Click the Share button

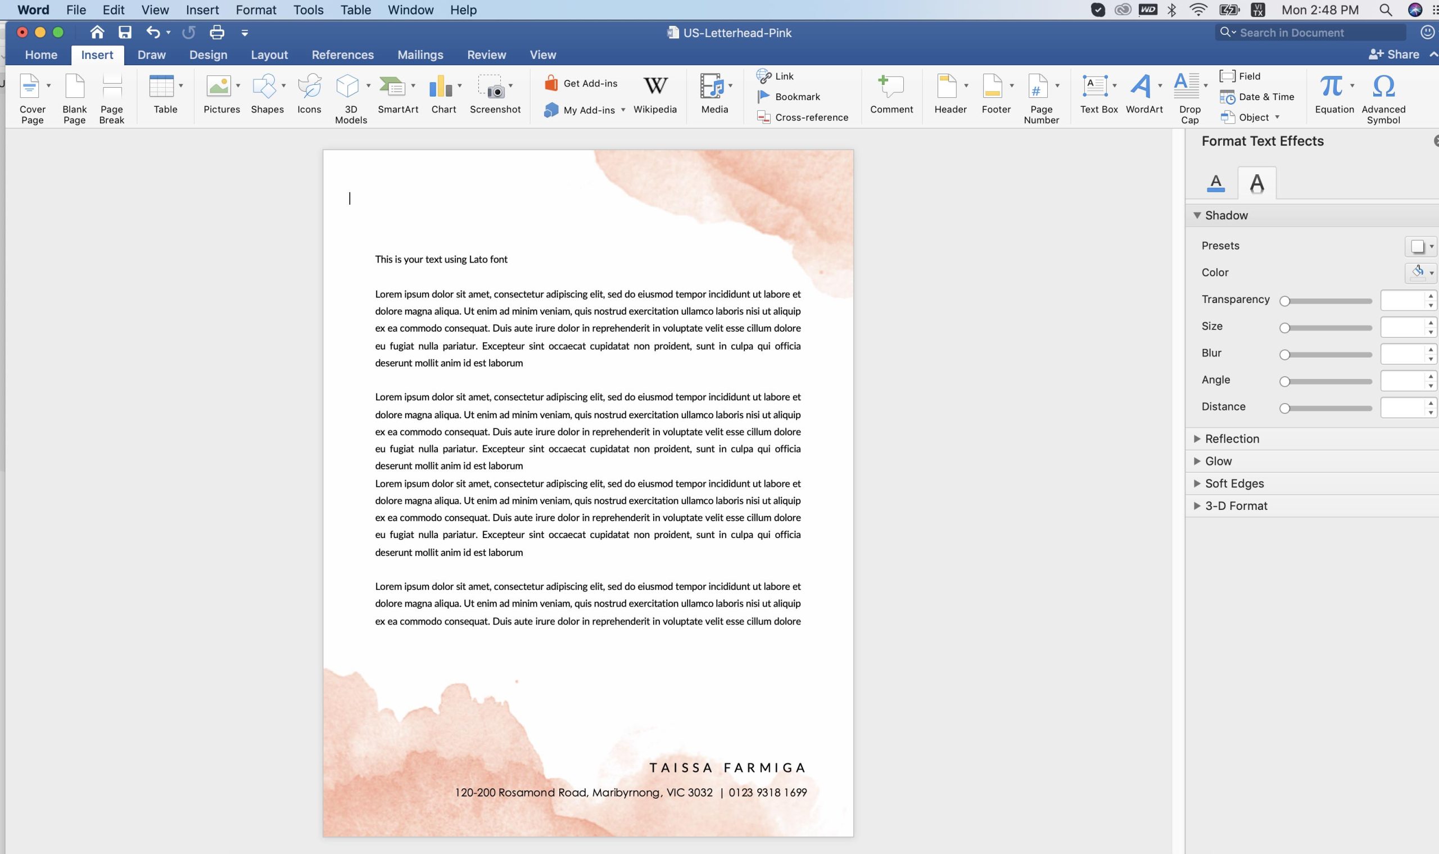(1394, 54)
